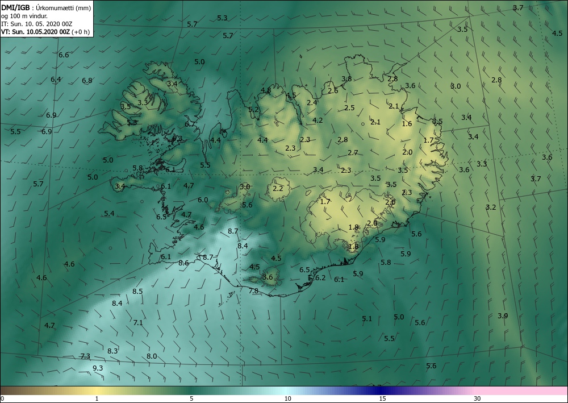Click the 7.1 value label

click(x=138, y=322)
